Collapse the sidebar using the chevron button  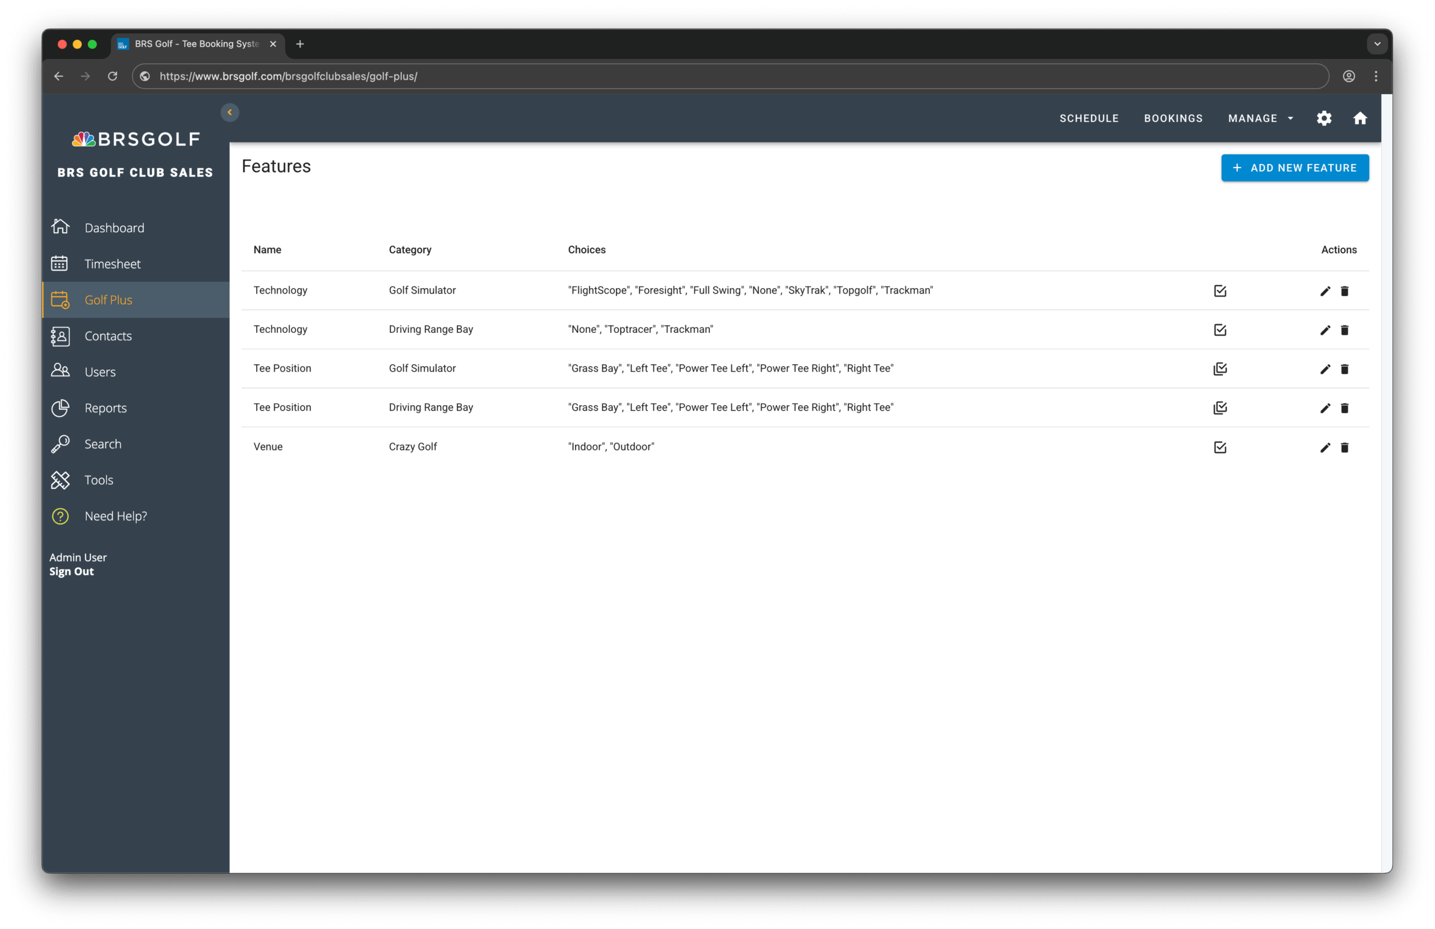(x=230, y=113)
